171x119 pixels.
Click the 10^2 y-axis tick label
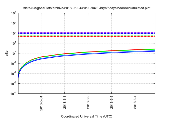click(x=14, y=33)
